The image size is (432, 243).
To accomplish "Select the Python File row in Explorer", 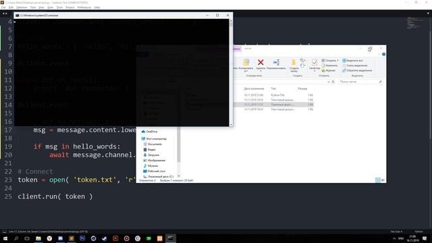I will 273,95.
